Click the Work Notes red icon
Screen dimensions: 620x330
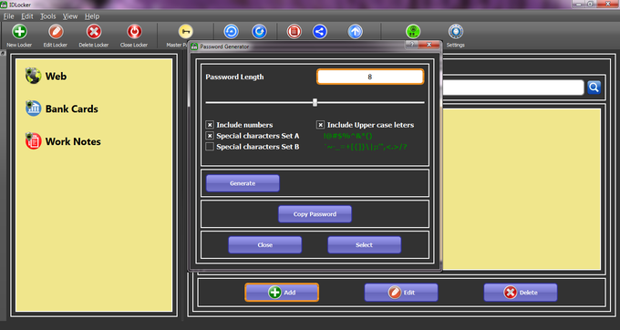(33, 141)
